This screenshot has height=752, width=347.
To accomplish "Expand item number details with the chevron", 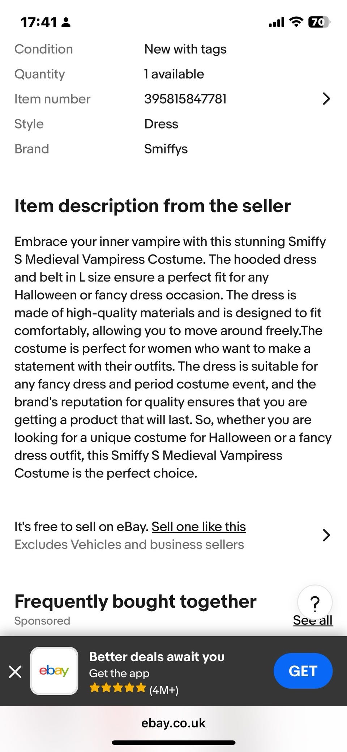I will 326,99.
